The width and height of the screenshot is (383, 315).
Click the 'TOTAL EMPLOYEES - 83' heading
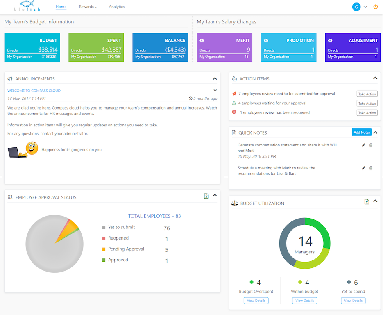(154, 216)
